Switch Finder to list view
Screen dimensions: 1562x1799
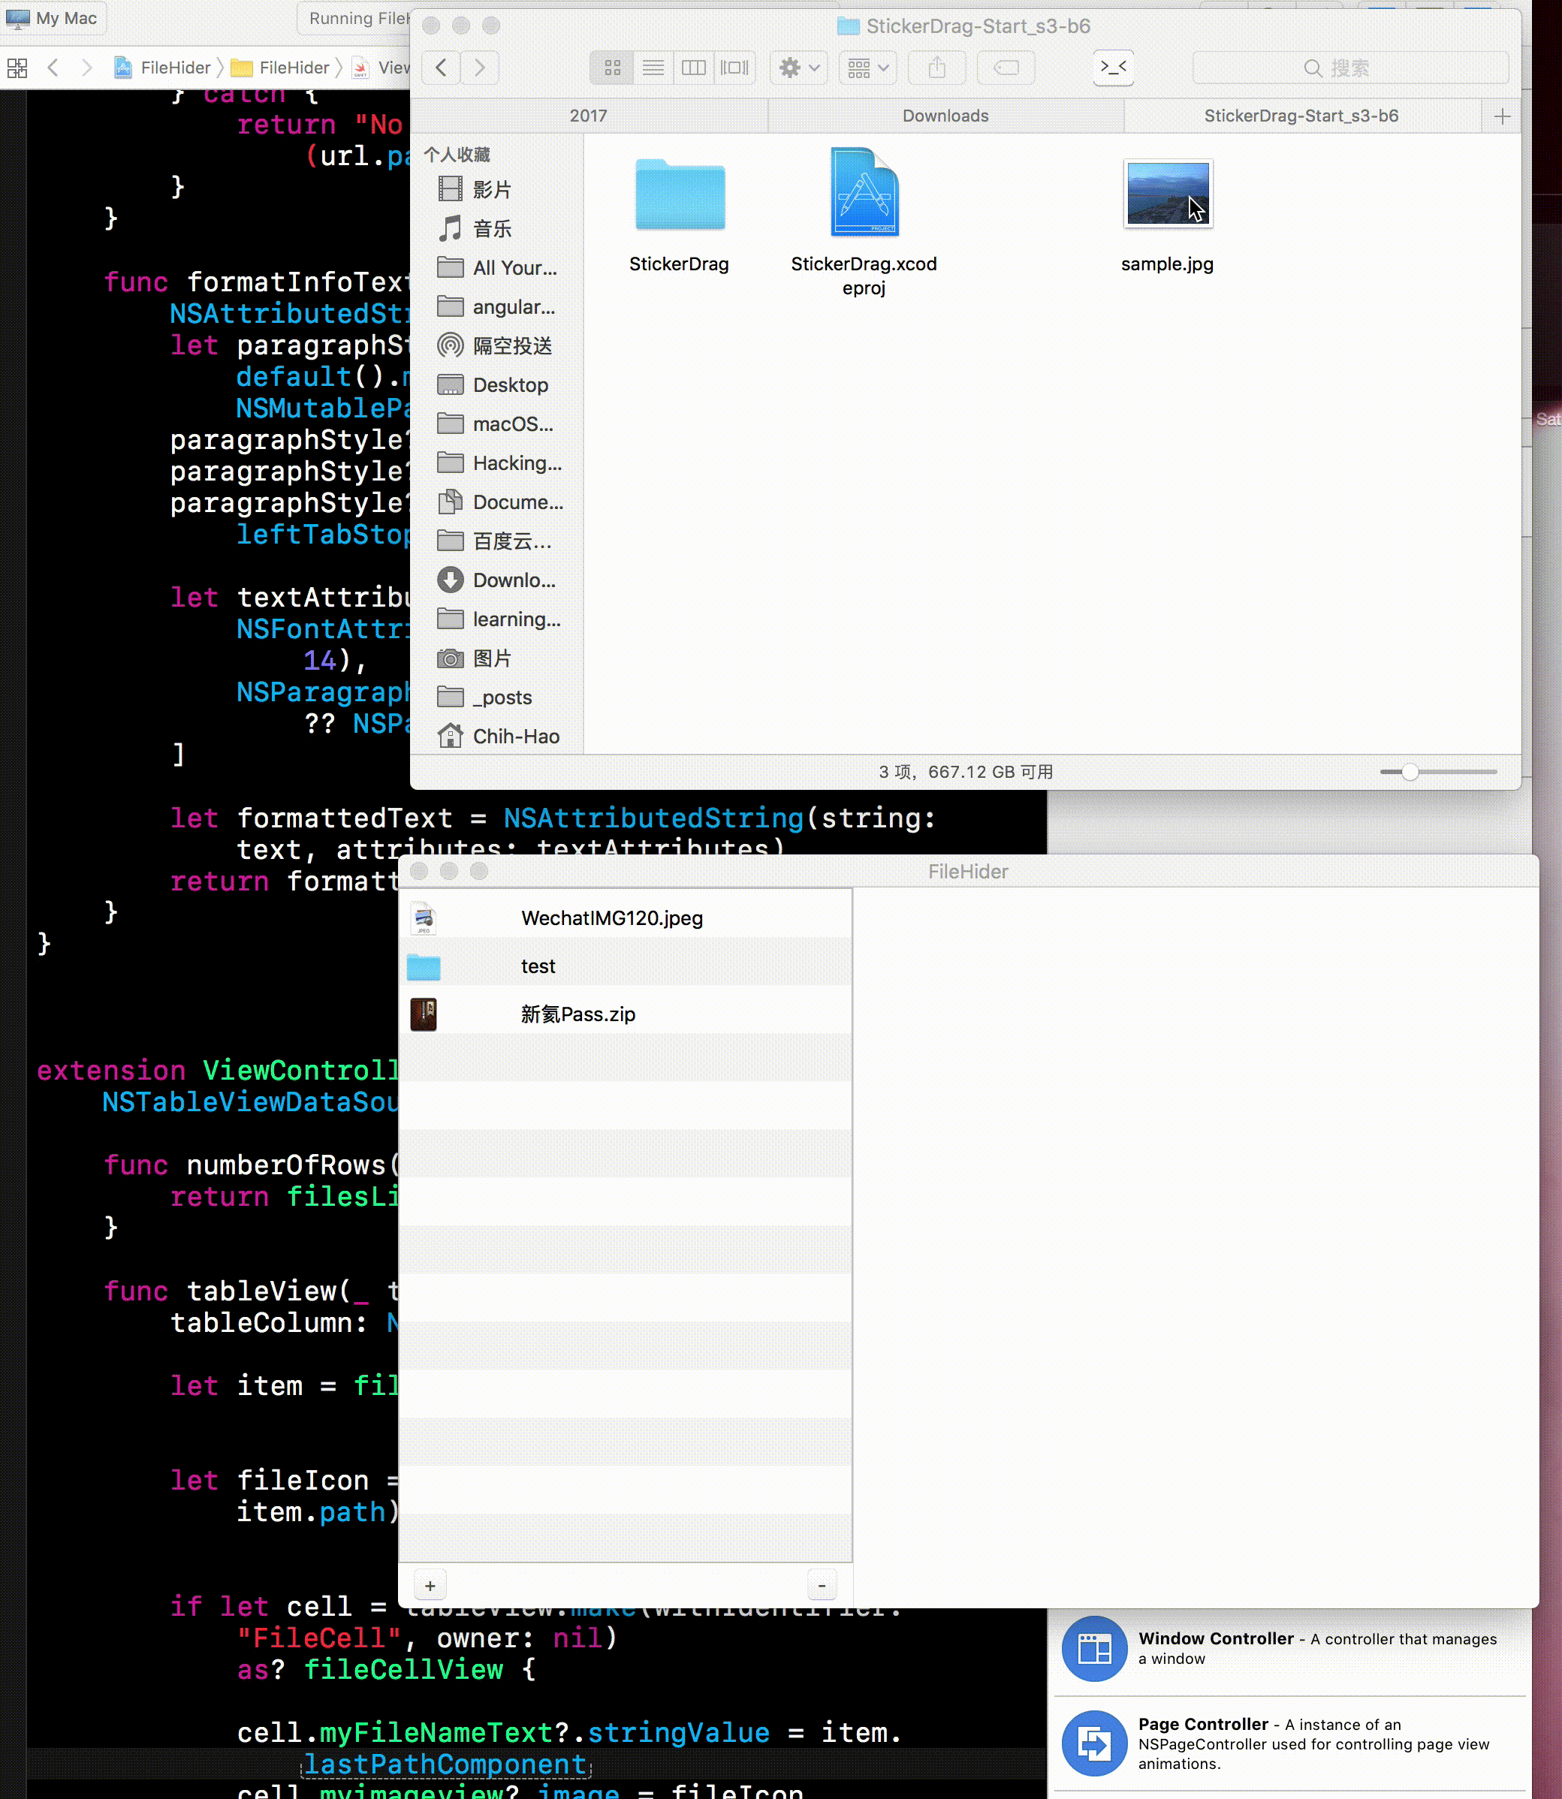click(653, 68)
